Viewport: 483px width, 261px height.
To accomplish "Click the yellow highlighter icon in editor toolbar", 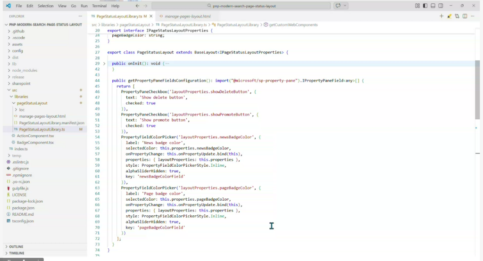I will (450, 16).
